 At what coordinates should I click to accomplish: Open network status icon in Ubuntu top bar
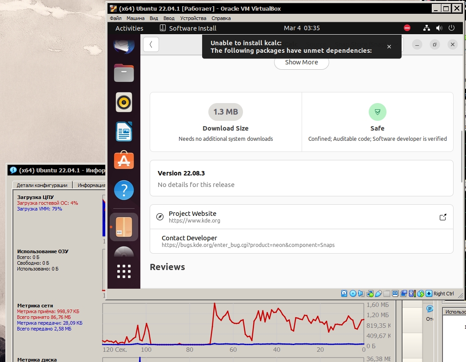pos(426,28)
